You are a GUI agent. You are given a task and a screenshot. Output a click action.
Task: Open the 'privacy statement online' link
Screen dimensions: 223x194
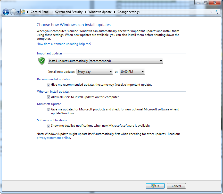(53, 138)
